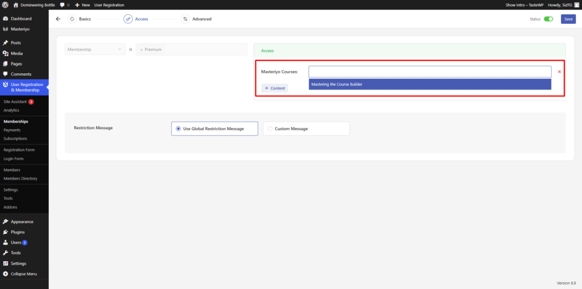Viewport: 582px width, 289px height.
Task: Choose Mastering the Course Builder option
Action: click(x=430, y=84)
